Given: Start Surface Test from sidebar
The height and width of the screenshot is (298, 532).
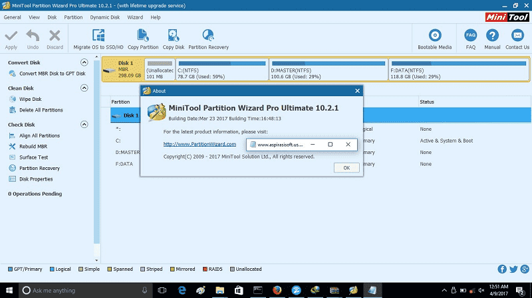Looking at the screenshot, I should tap(34, 157).
